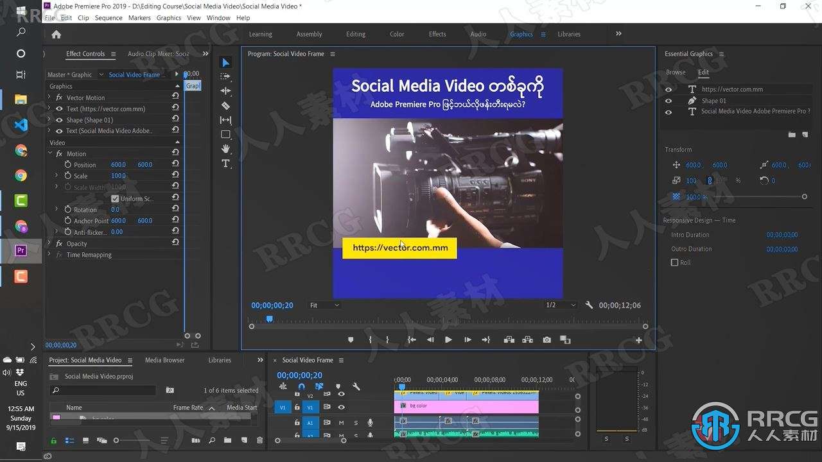Open the Home screen icon
The height and width of the screenshot is (462, 822).
(x=57, y=35)
